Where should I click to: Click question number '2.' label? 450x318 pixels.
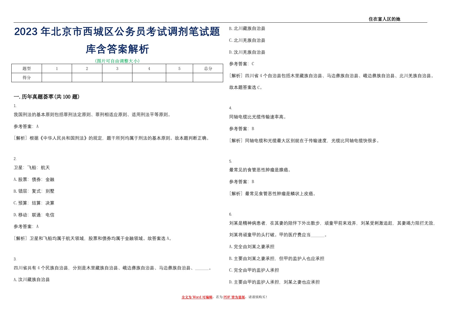pyautogui.click(x=15, y=159)
